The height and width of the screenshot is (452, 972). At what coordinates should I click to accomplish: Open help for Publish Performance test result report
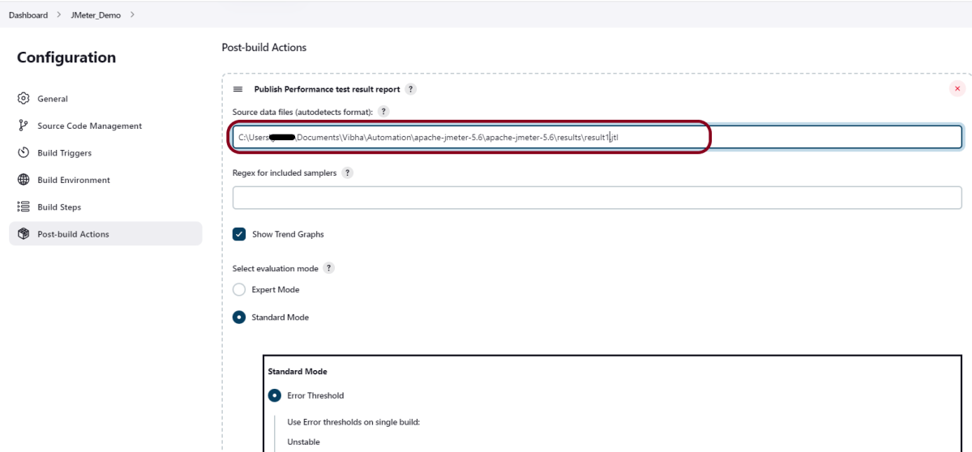(411, 89)
